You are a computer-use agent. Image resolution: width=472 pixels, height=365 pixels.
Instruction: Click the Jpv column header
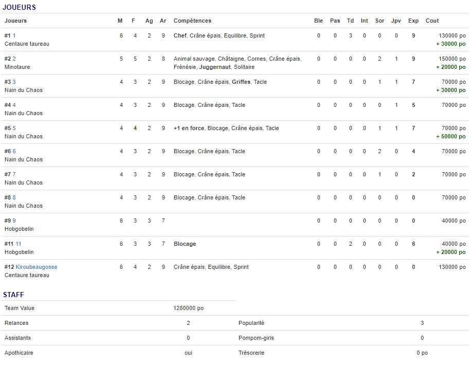tap(396, 21)
